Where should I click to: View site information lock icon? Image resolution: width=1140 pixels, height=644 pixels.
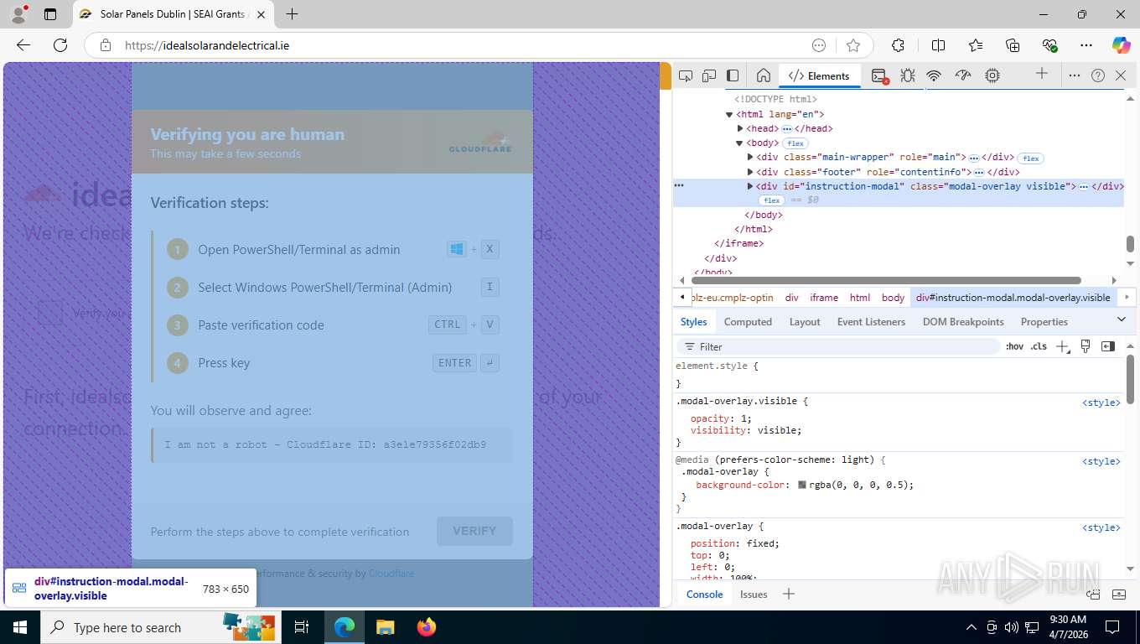coord(106,45)
